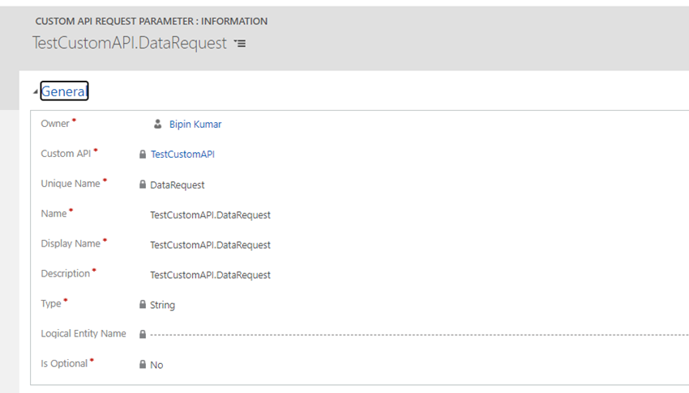The image size is (689, 393).
Task: Click the locked DataRequest unique name value
Action: 178,185
